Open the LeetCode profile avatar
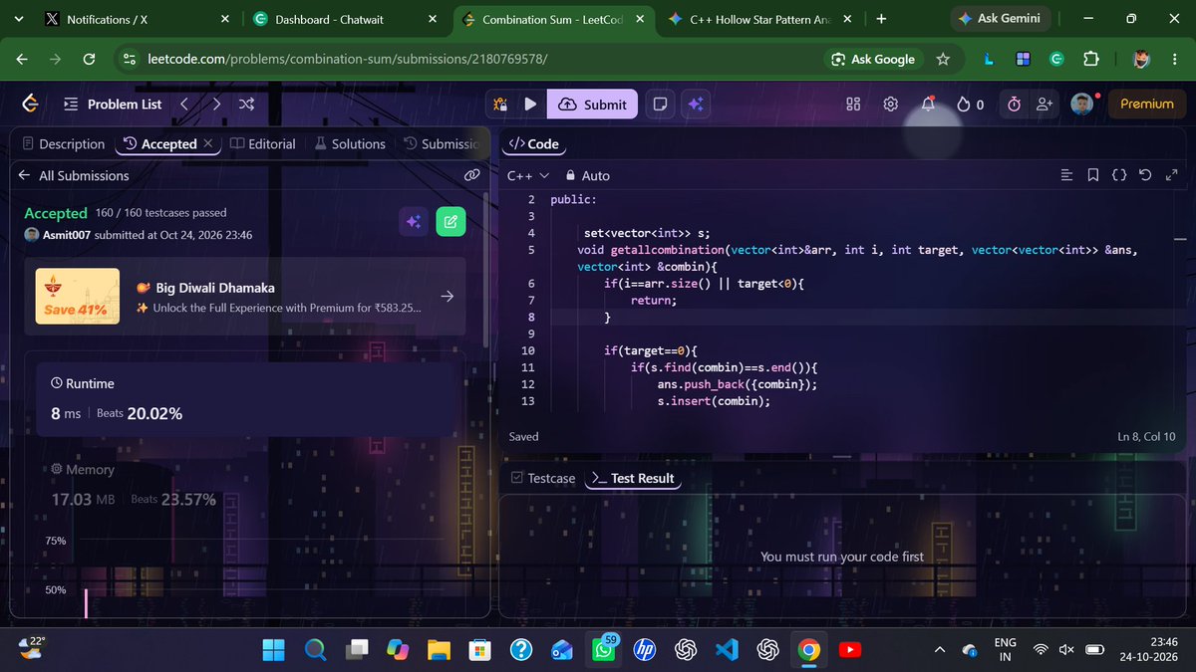Viewport: 1196px width, 672px height. click(x=1082, y=104)
